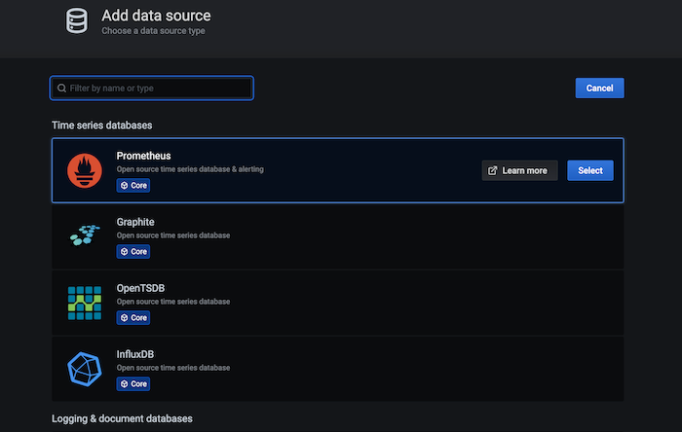Click the Graphite dots logo

pyautogui.click(x=84, y=236)
